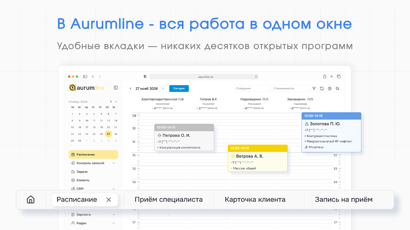
Task: Switch to Приём специалиста tab
Action: pos(168,200)
